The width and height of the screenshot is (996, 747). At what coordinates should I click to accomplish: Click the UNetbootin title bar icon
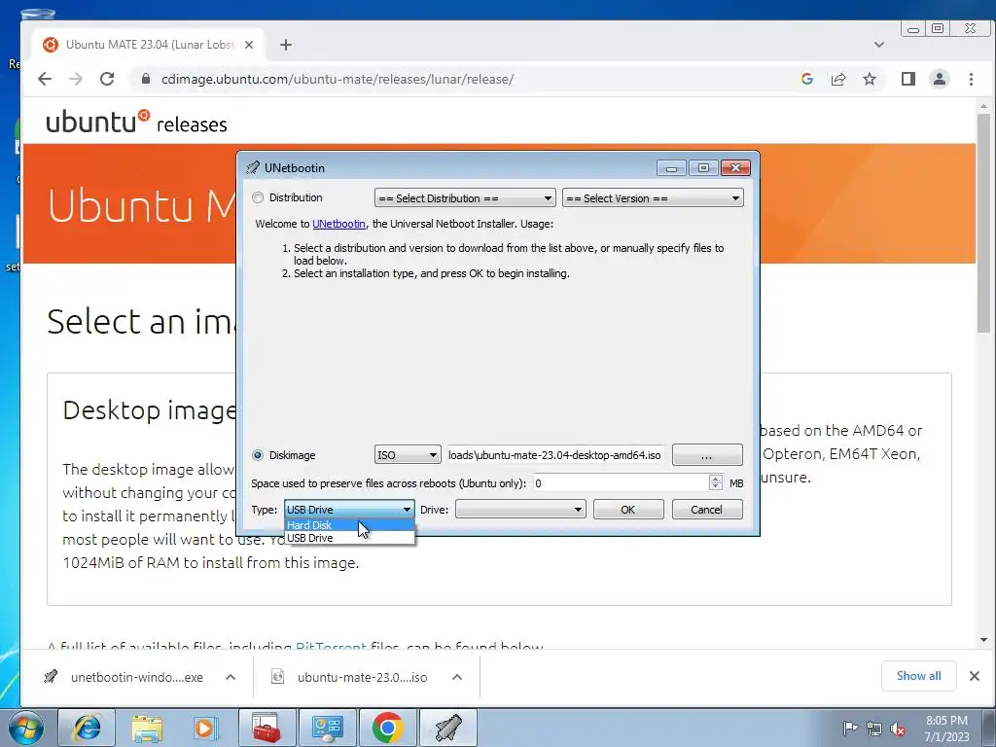pos(253,167)
